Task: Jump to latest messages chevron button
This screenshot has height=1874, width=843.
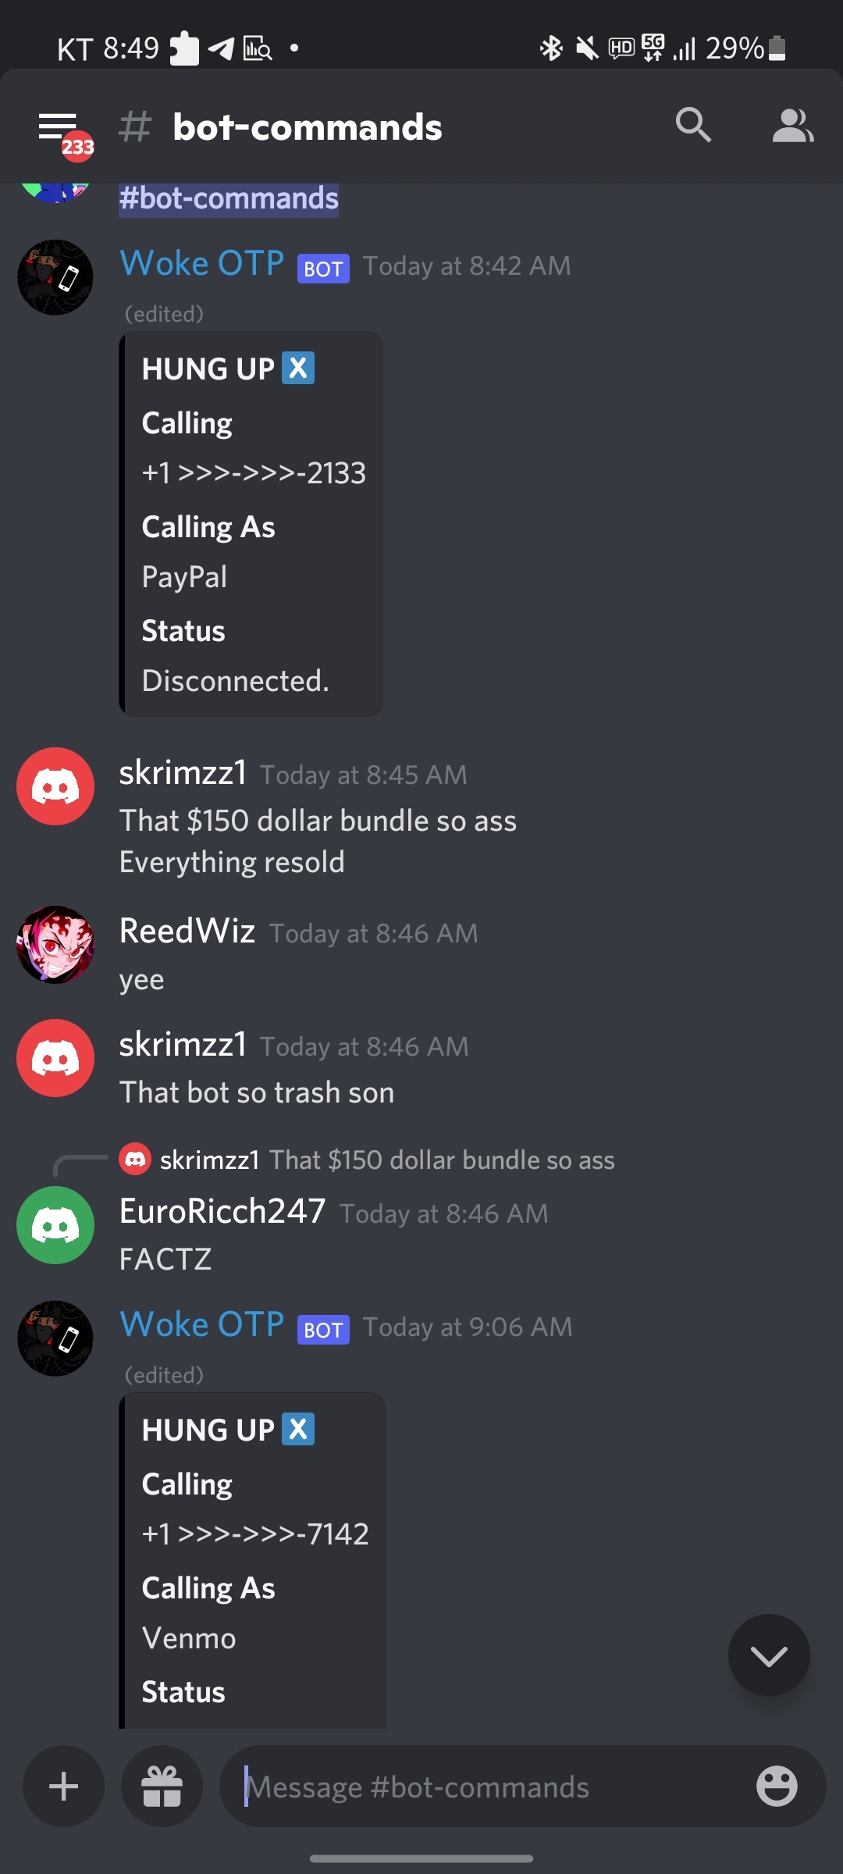Action: tap(769, 1655)
